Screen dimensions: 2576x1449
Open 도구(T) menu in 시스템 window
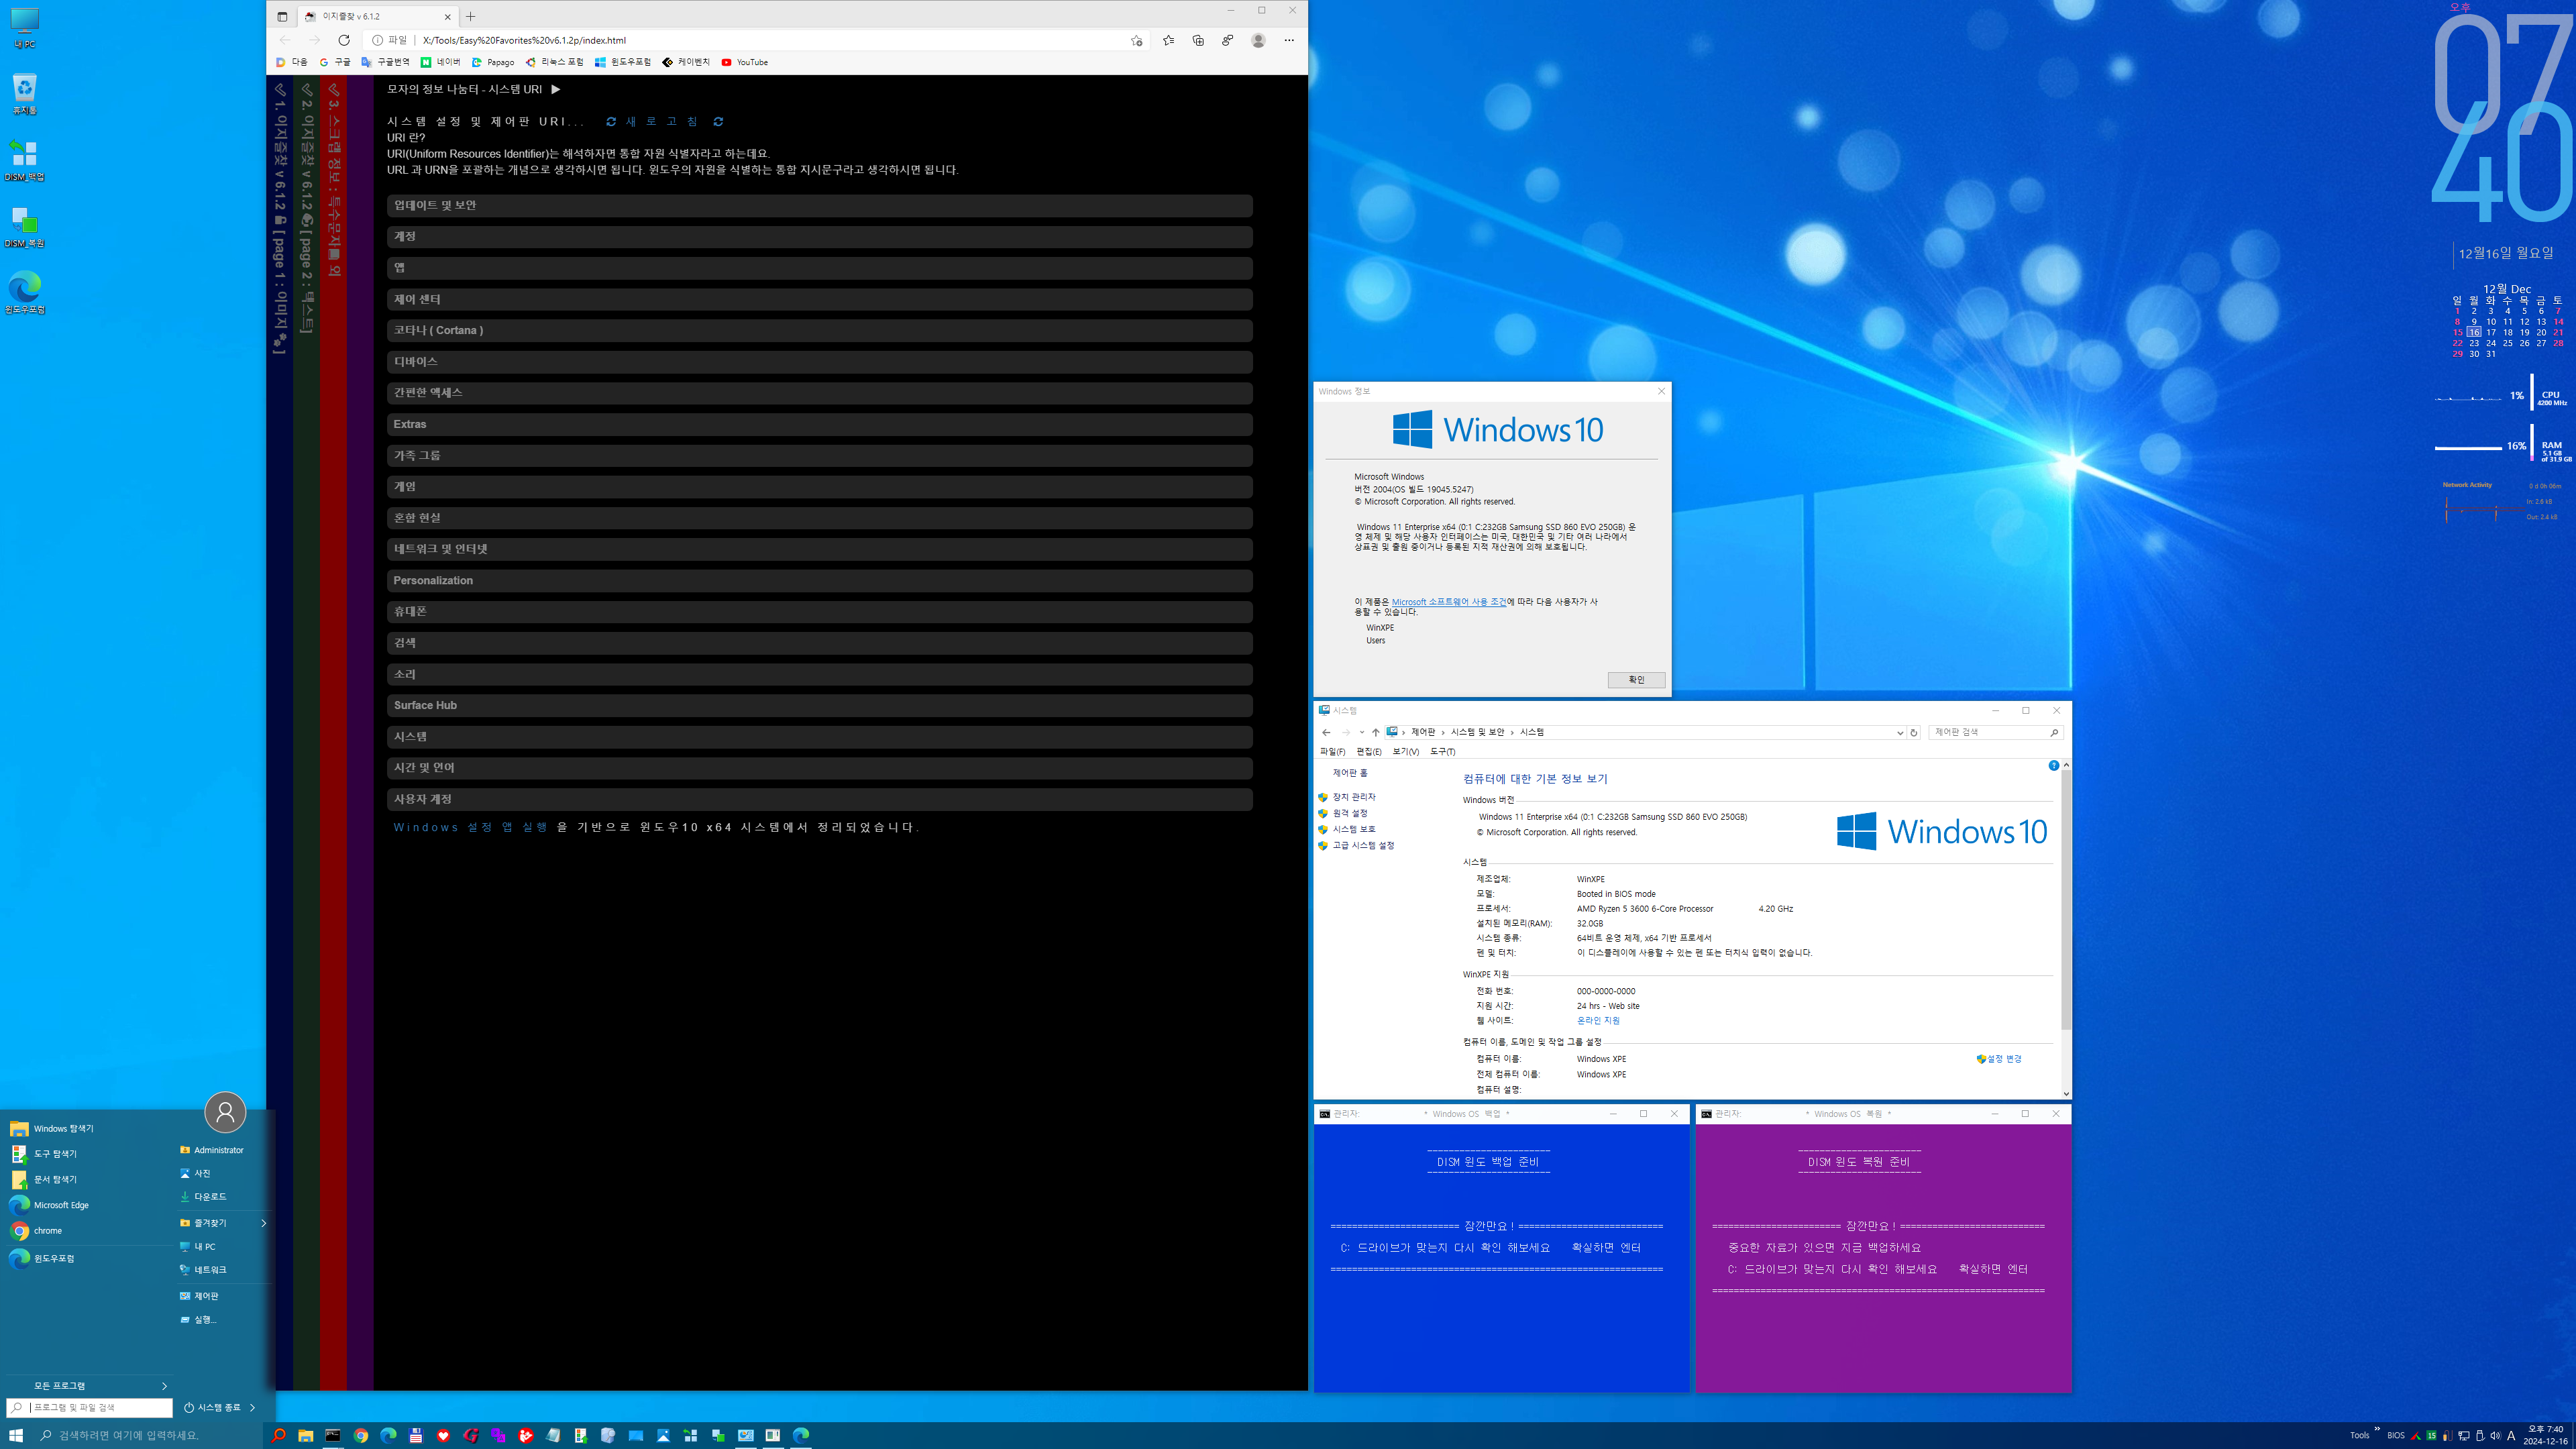click(x=1442, y=751)
